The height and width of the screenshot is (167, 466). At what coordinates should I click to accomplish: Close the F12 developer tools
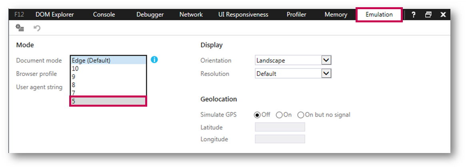tap(443, 14)
